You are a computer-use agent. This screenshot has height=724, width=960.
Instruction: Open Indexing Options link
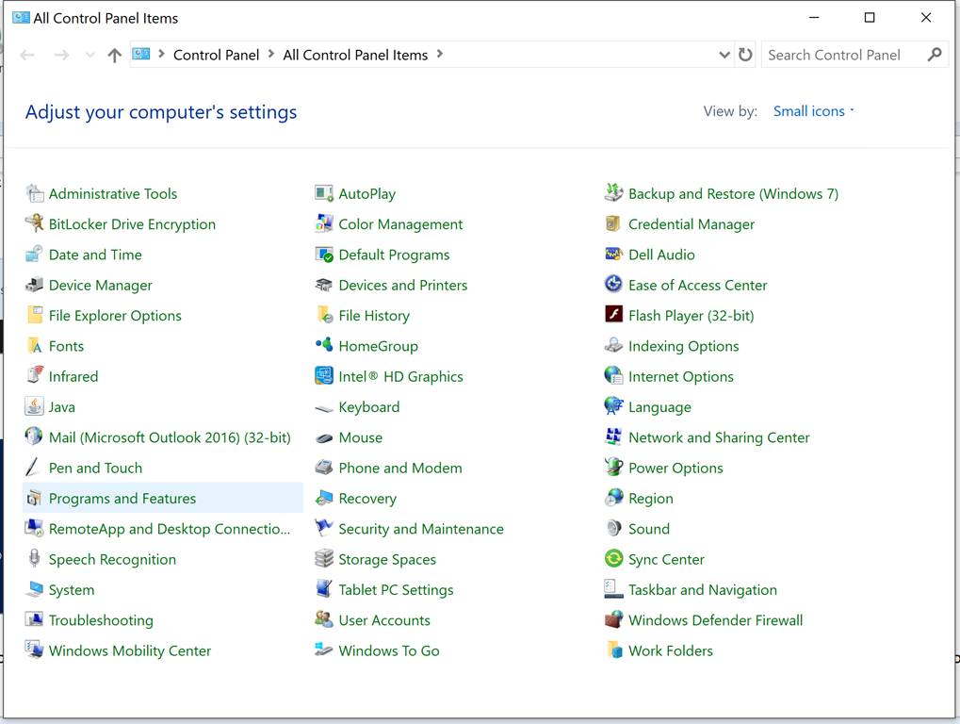(684, 346)
